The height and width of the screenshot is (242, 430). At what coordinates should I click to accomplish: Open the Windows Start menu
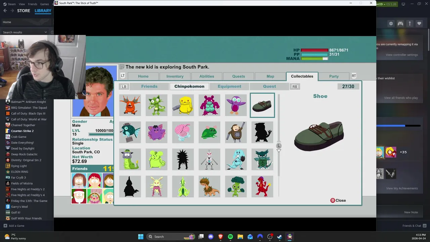point(141,237)
